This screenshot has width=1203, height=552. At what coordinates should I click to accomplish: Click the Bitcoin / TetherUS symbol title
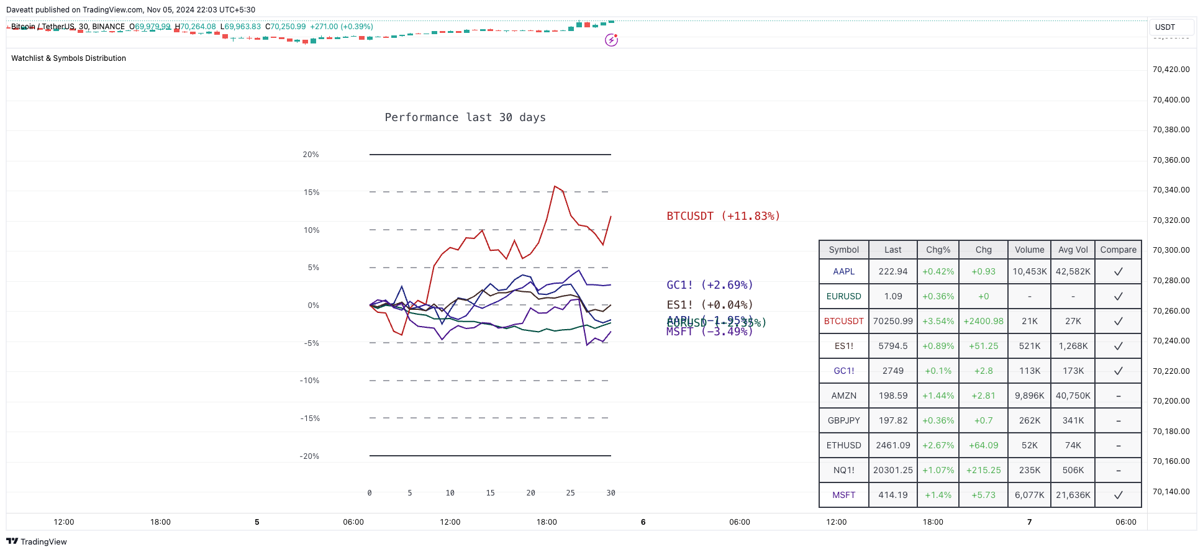43,27
